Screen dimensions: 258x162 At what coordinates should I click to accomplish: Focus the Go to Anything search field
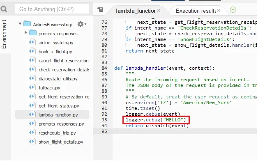tap(52, 9)
